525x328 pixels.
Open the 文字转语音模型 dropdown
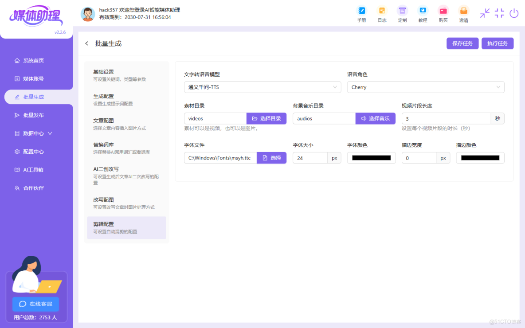262,87
